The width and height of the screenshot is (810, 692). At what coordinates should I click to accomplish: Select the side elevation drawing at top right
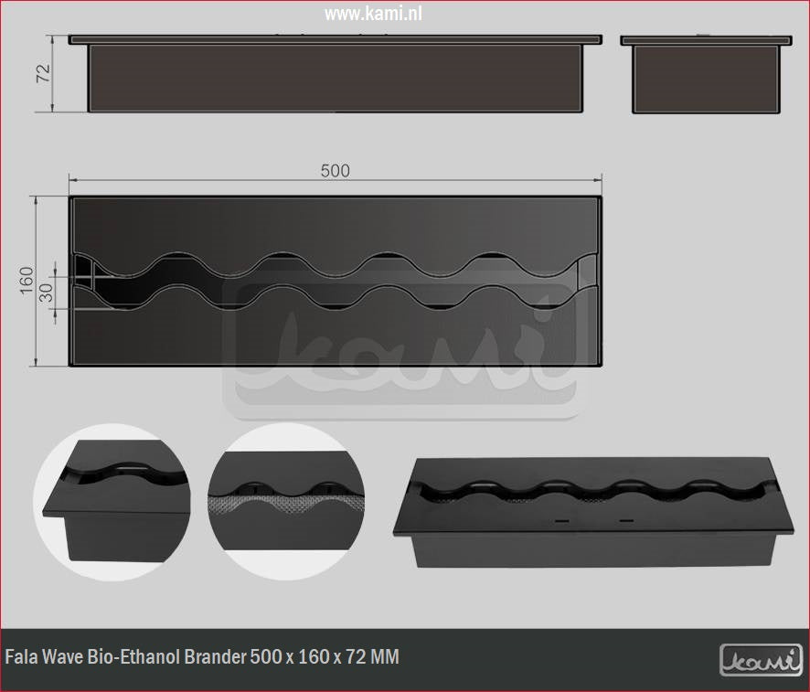click(x=705, y=75)
